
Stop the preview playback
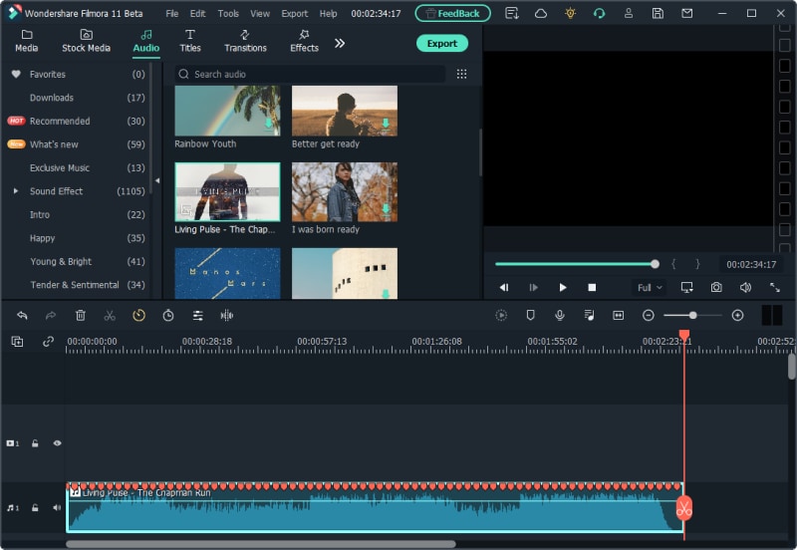coord(592,287)
